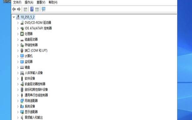
Task: Expand the 处理器 node
Action: (x=18, y=34)
